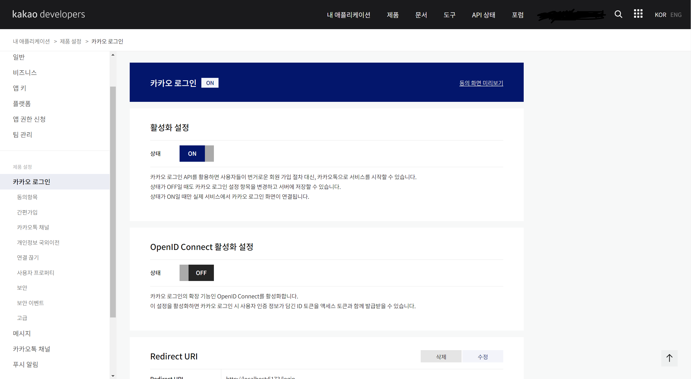Toggle Kakao Login activation ON switch
Viewport: 691px width, 379px height.
196,154
